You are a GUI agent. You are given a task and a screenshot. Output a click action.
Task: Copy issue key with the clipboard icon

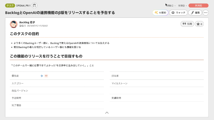(35, 5)
